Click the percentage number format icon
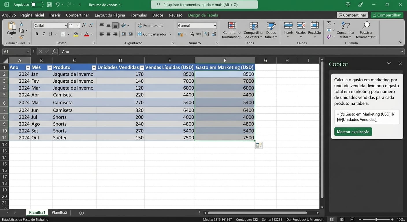 coord(191,34)
